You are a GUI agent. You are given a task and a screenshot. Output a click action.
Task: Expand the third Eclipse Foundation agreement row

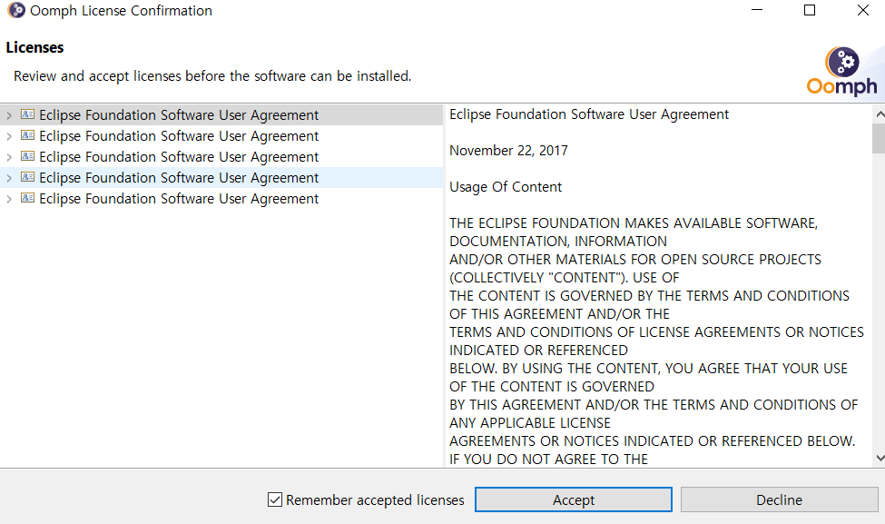coord(9,157)
